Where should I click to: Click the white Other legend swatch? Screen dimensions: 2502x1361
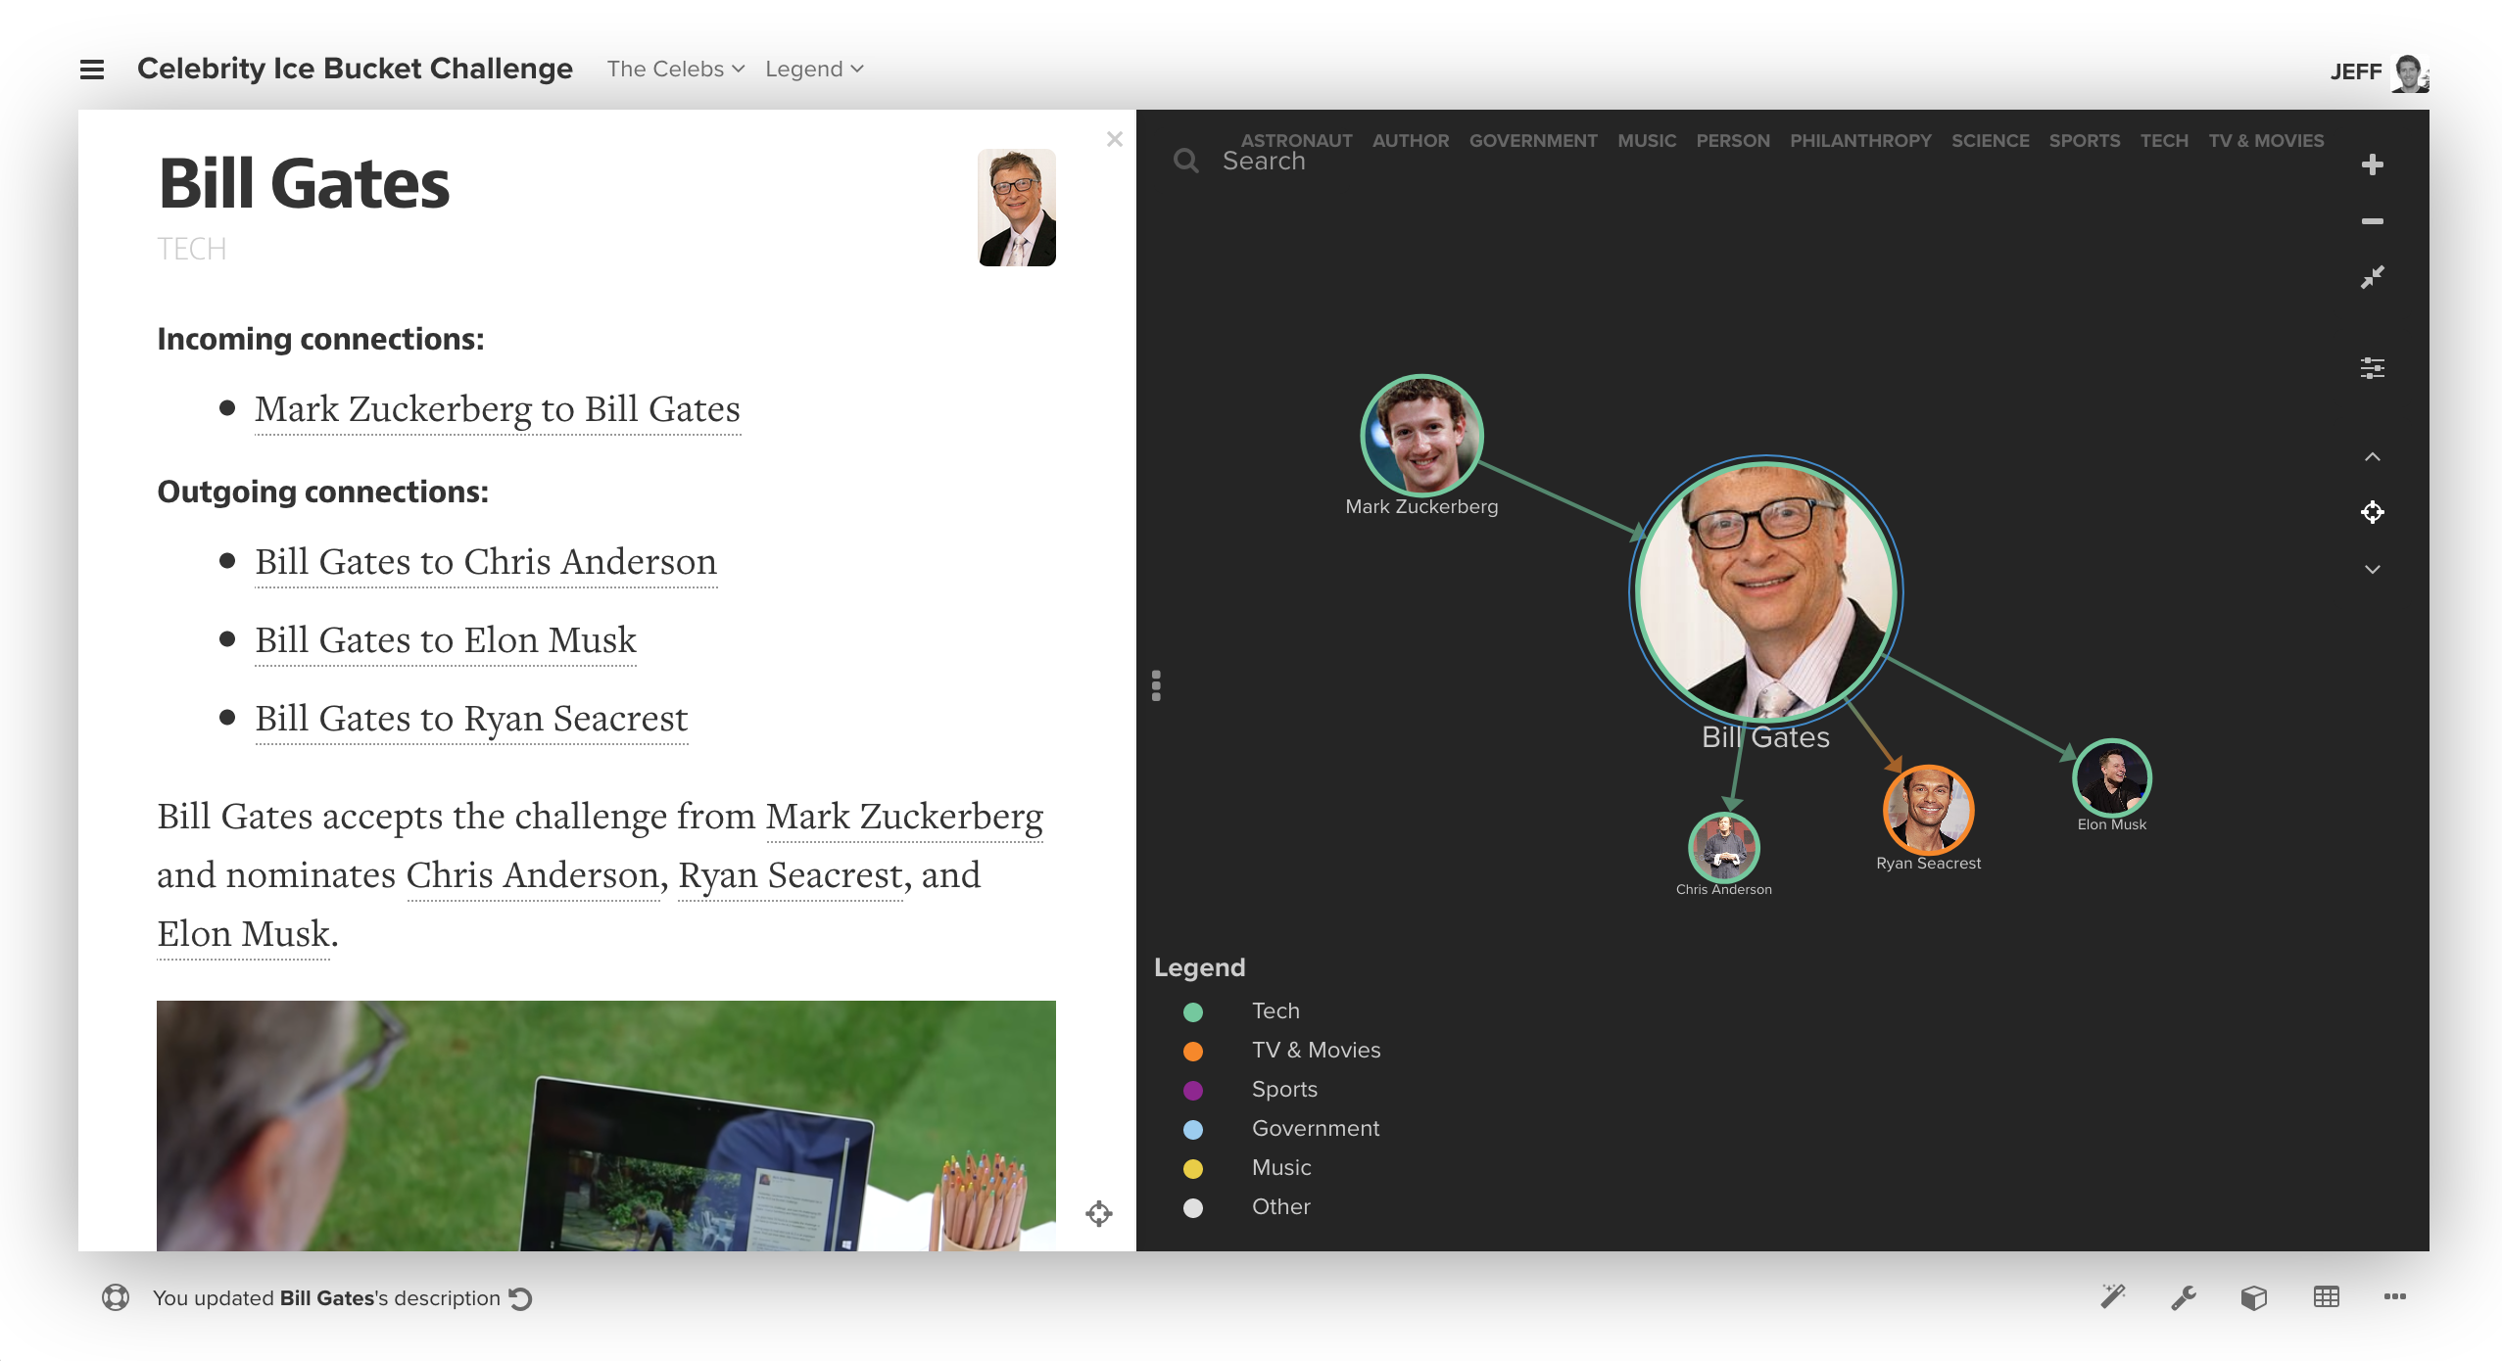point(1192,1207)
